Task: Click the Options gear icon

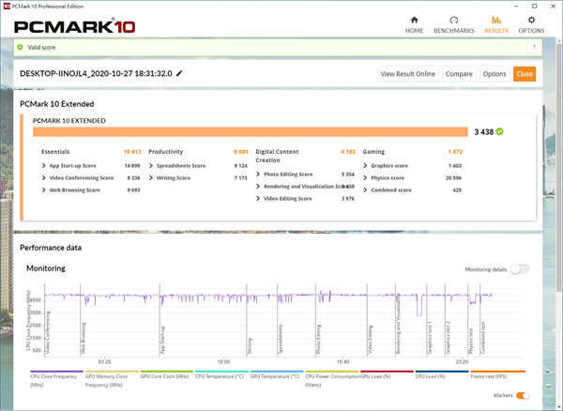Action: coord(531,20)
